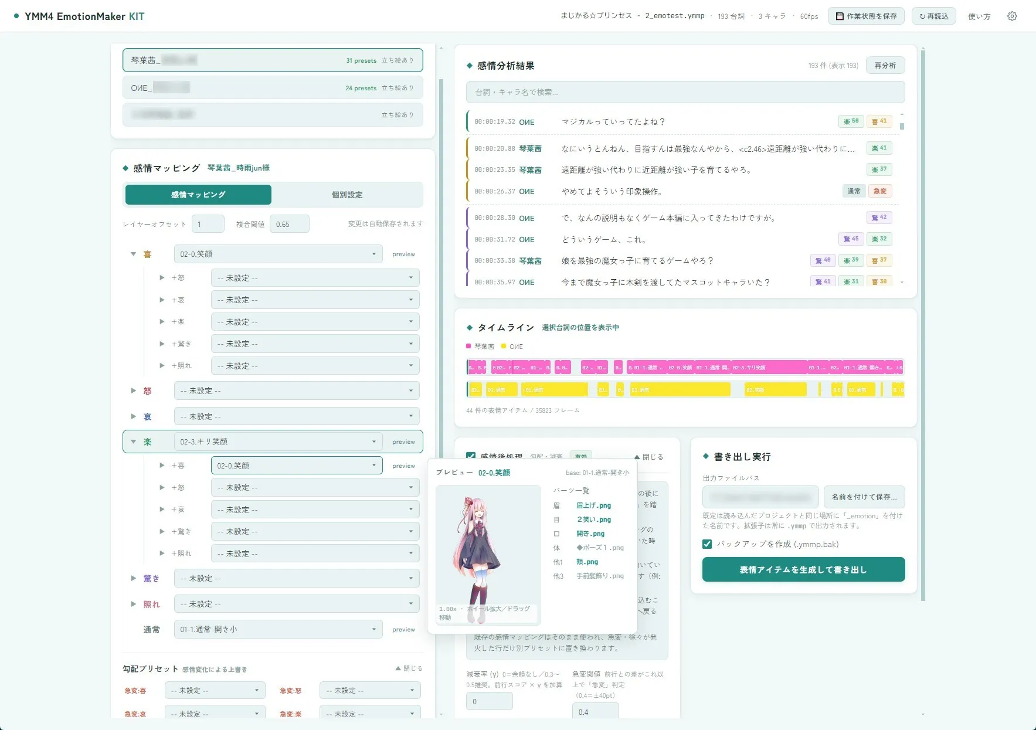1036x730 pixels.
Task: Click the 通常 tag on the 00:00:26.37 line
Action: pos(854,191)
